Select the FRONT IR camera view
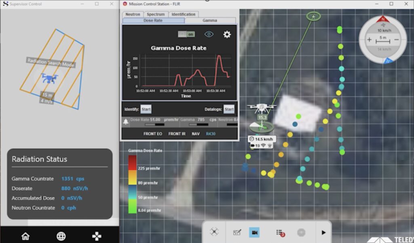Screen dimensions: 414x243 tap(177, 134)
